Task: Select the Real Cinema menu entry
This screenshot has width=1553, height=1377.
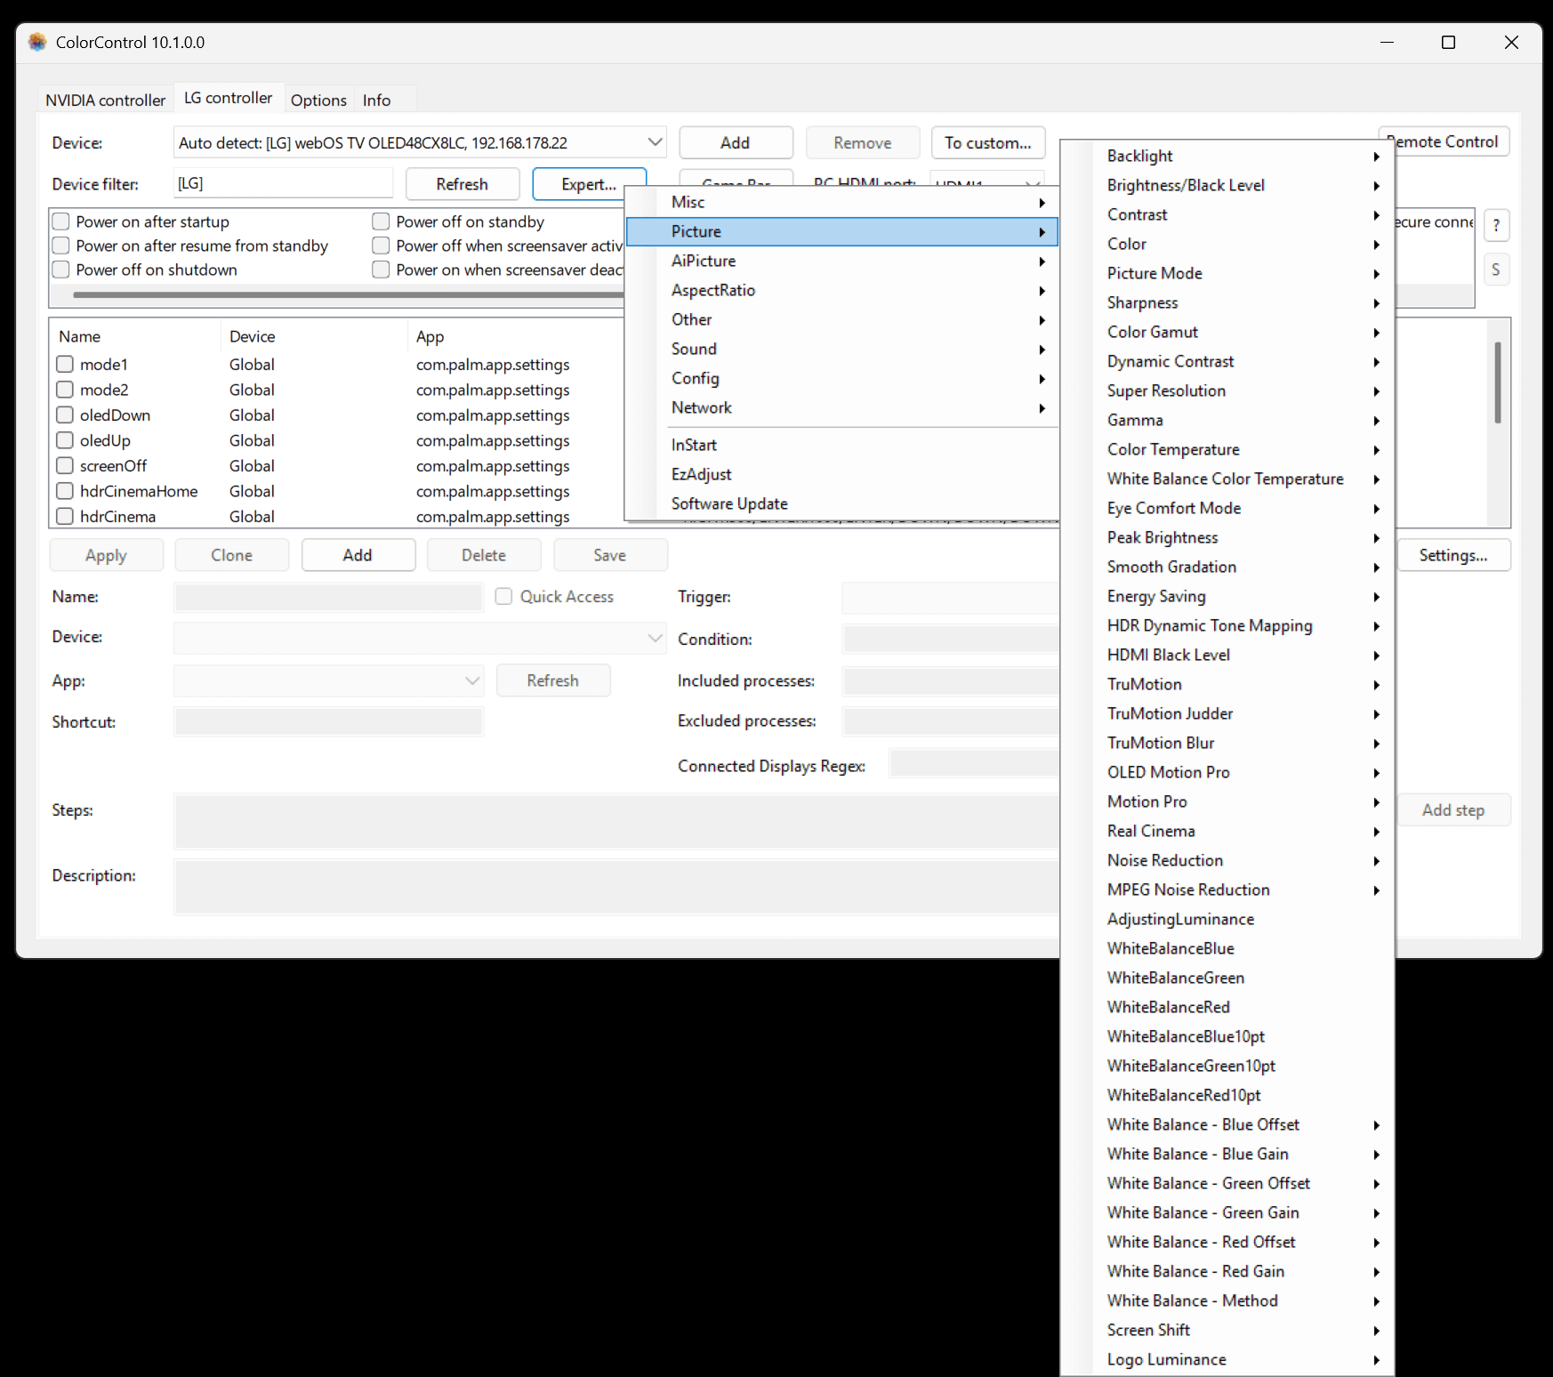Action: tap(1227, 831)
